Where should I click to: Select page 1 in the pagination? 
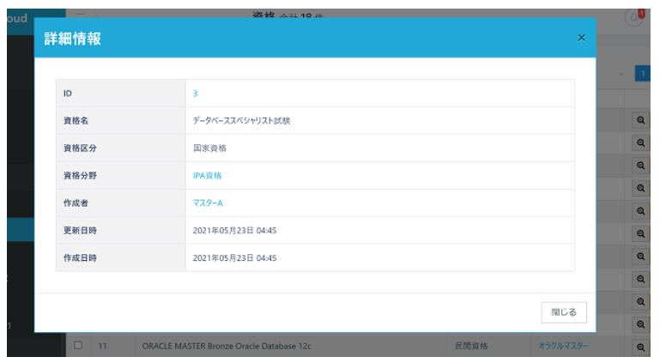(x=641, y=74)
